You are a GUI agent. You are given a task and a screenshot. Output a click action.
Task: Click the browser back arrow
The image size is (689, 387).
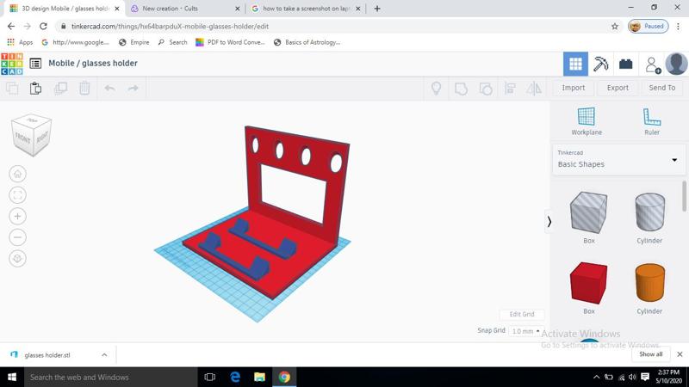pyautogui.click(x=11, y=27)
